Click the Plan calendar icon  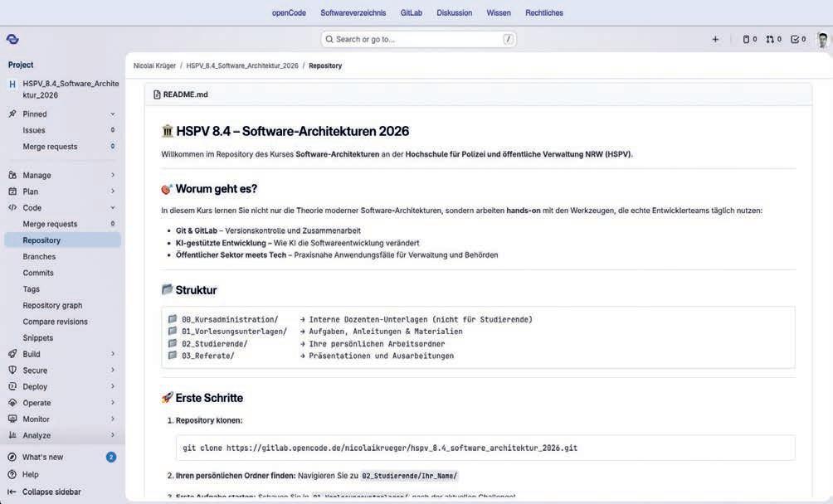click(x=12, y=191)
